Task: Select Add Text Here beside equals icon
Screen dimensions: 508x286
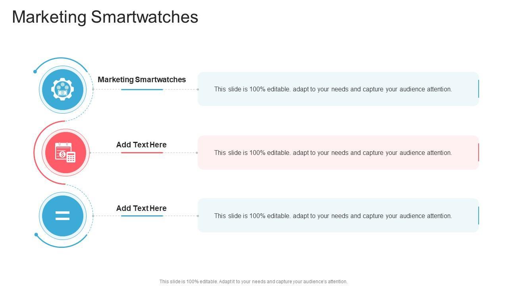Action: click(141, 208)
